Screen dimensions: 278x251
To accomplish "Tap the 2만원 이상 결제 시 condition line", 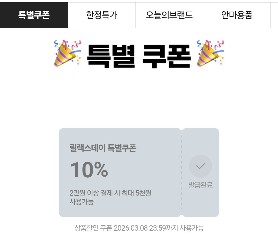I will coord(110,193).
